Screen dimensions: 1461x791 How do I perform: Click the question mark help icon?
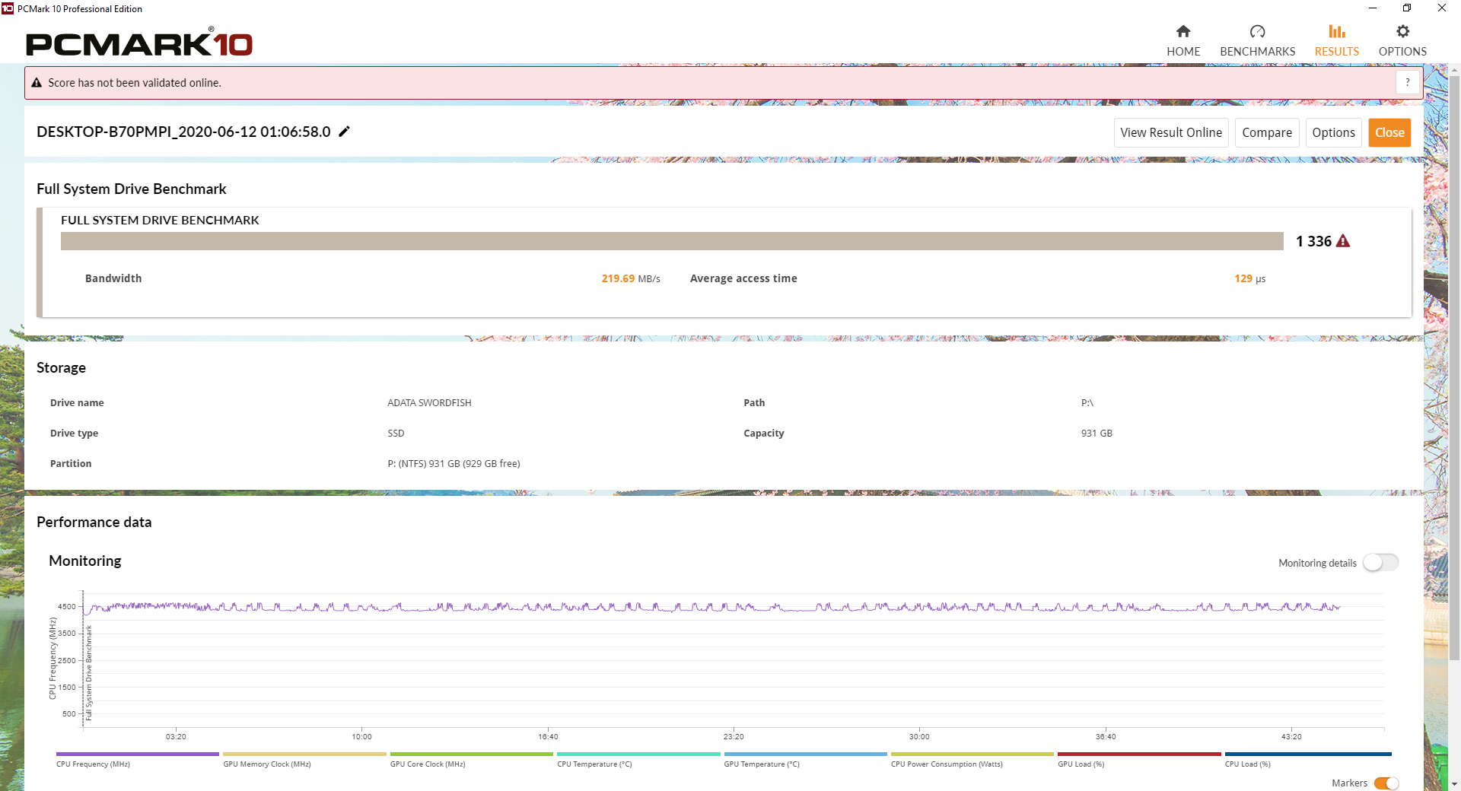tap(1407, 82)
